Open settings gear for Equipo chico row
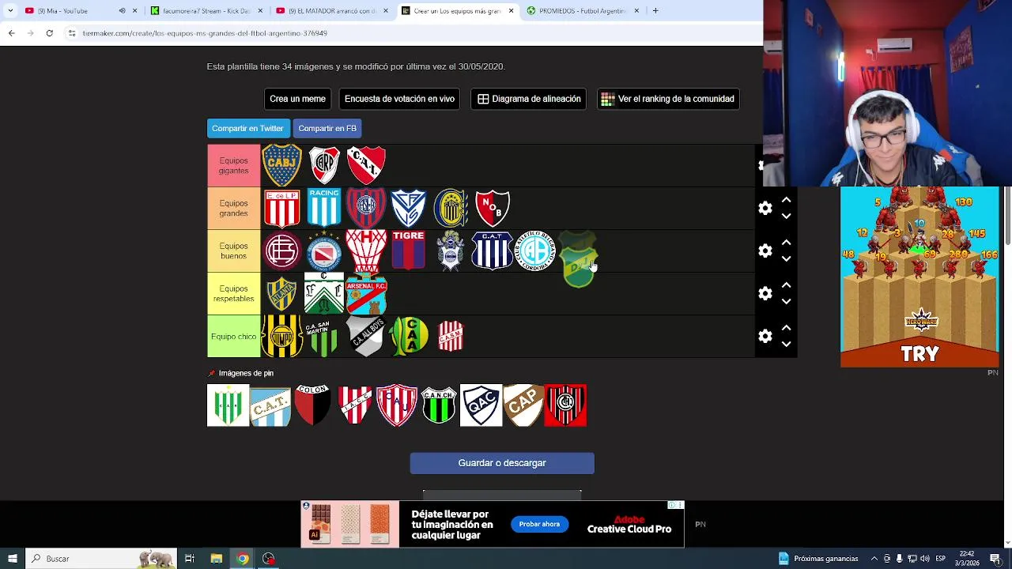Screen dimensions: 1012x569 pyautogui.click(x=765, y=336)
